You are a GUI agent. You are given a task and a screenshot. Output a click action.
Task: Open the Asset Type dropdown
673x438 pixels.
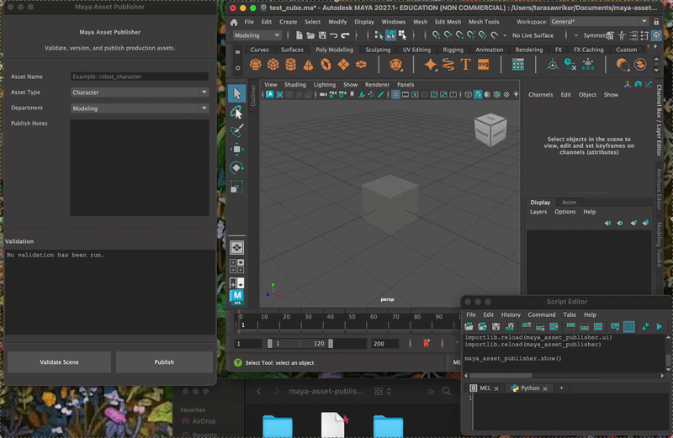click(x=139, y=92)
